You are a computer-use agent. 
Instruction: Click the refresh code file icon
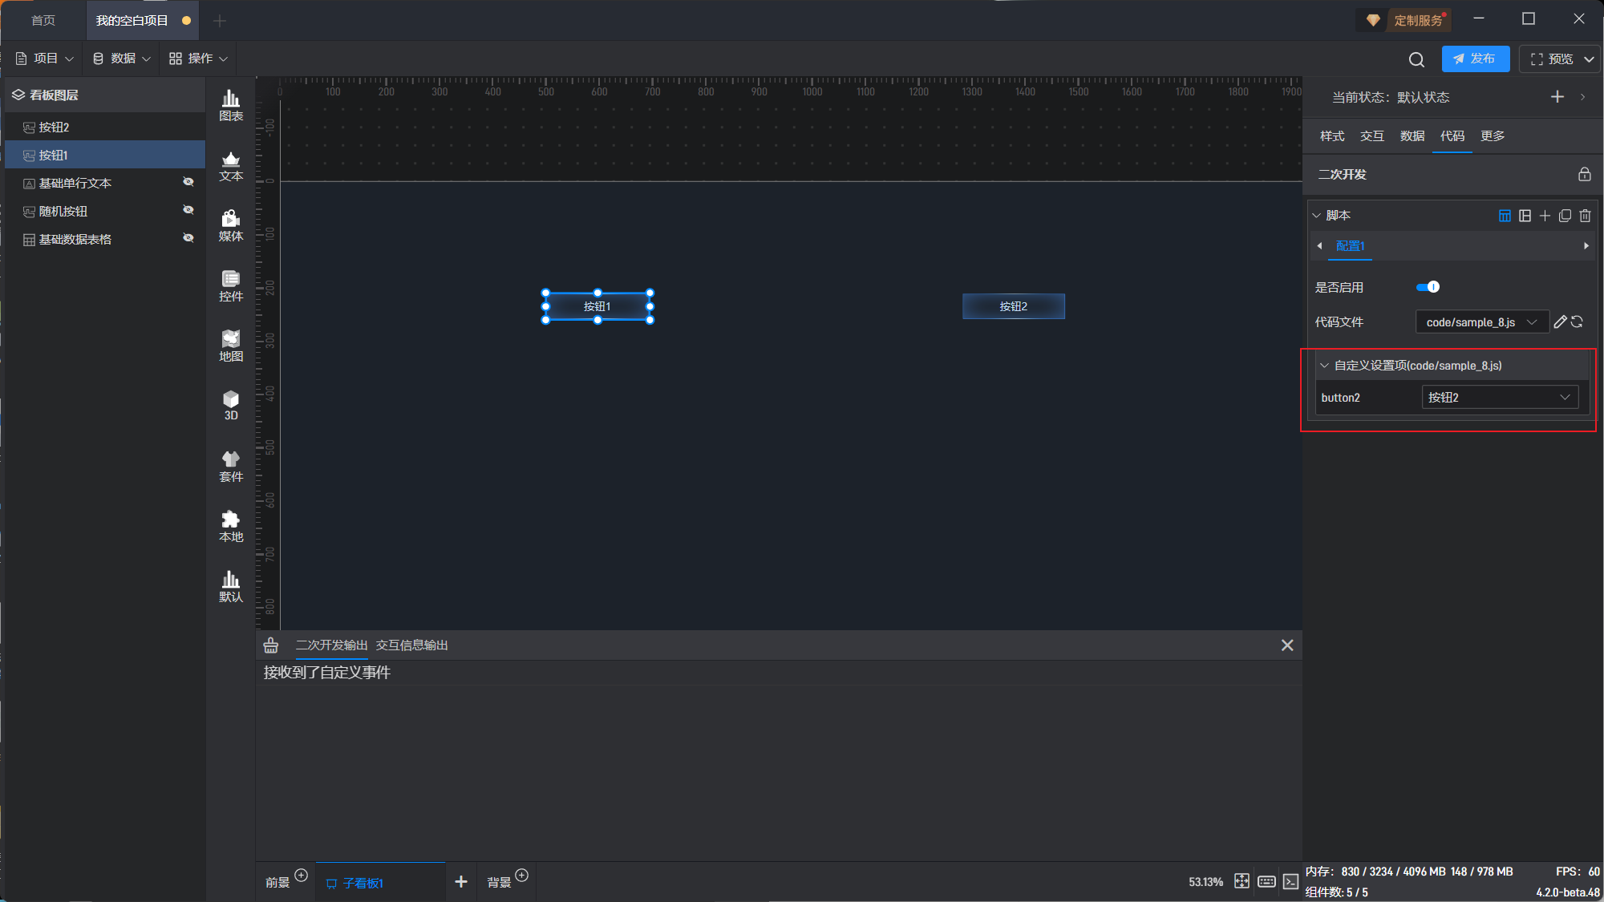(x=1578, y=322)
